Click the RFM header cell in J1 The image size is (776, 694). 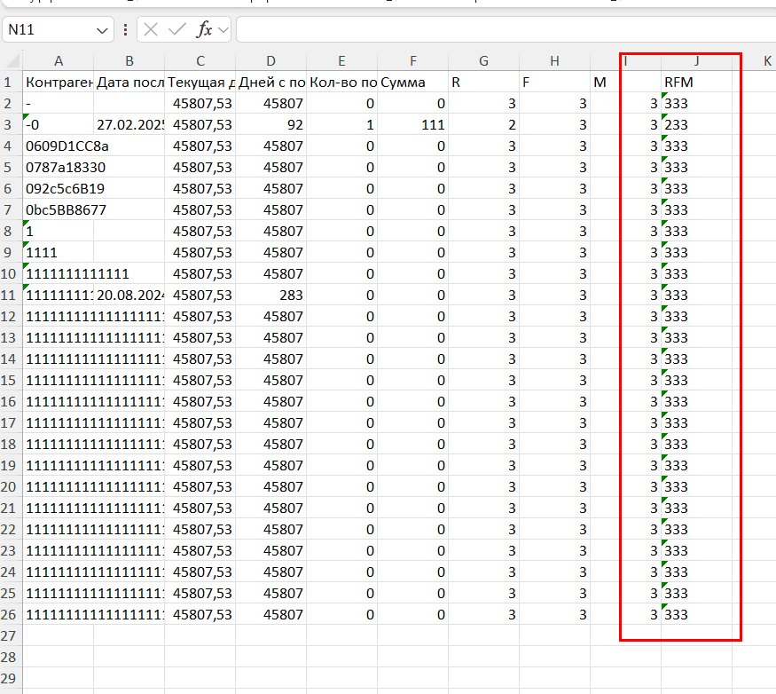[696, 83]
